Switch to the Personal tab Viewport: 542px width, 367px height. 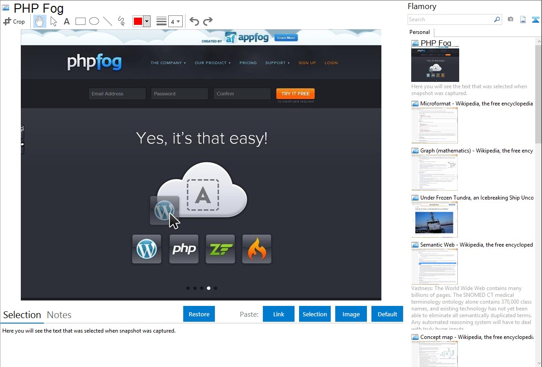tap(420, 32)
